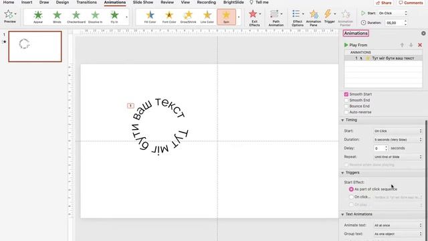This screenshot has height=241, width=428.
Task: Open the BrightSlide tab
Action: tap(233, 2)
